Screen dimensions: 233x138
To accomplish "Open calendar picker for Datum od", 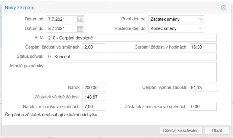I will click(80, 19).
